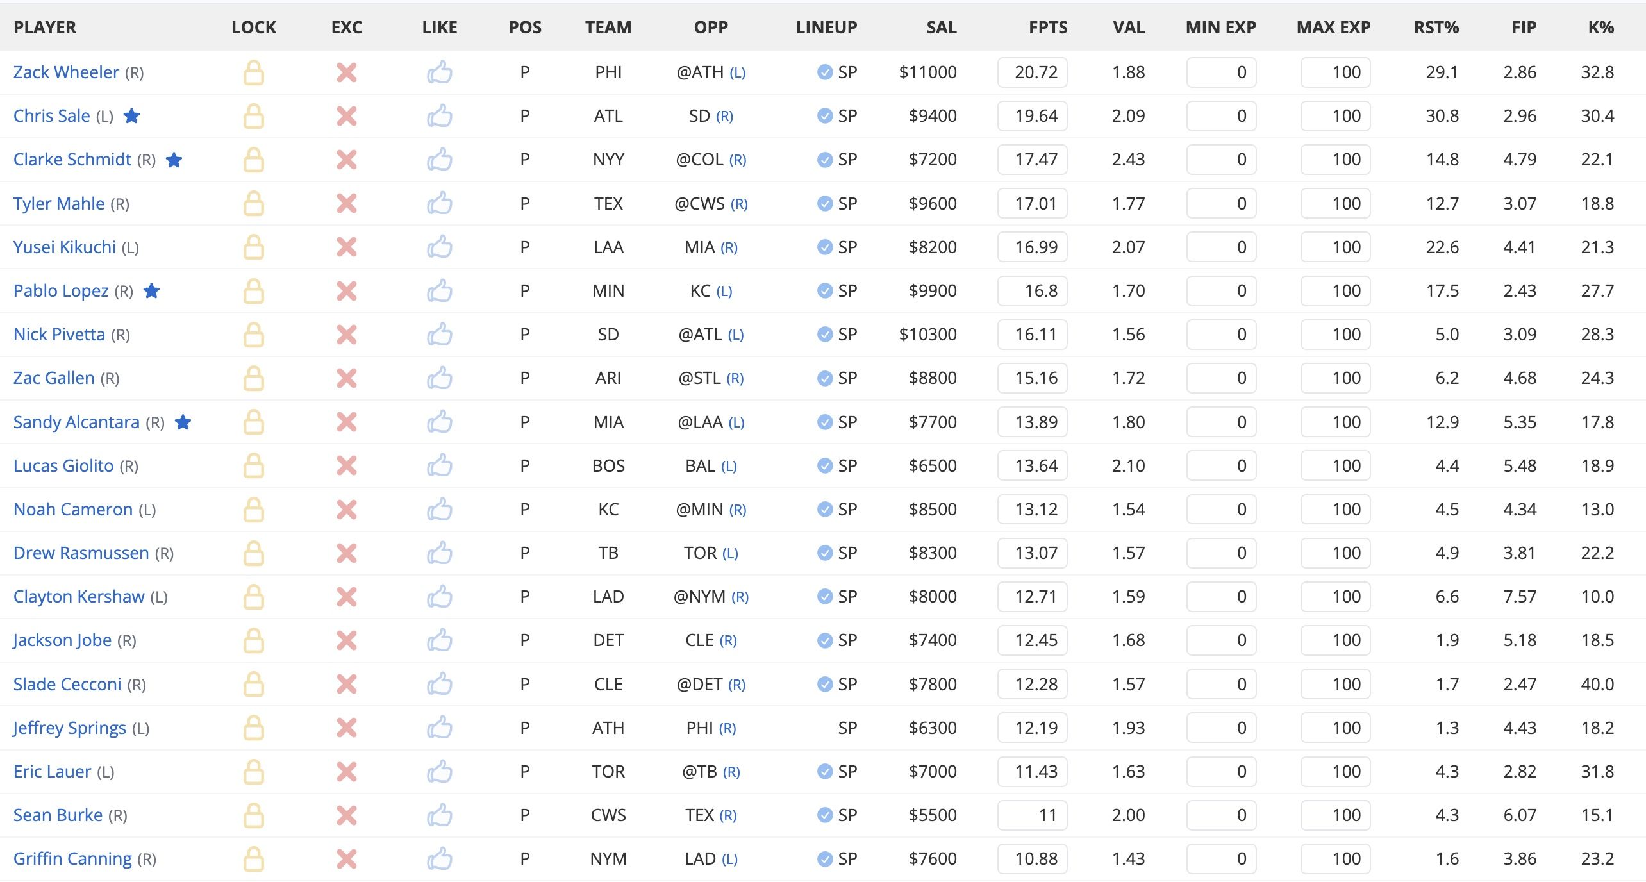Sort by MIN EXP column header
The height and width of the screenshot is (882, 1646).
(x=1220, y=28)
